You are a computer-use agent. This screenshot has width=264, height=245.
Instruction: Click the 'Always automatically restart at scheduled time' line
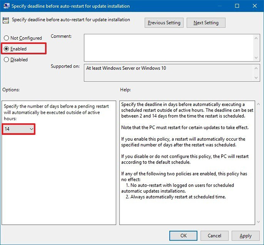pyautogui.click(x=176, y=197)
